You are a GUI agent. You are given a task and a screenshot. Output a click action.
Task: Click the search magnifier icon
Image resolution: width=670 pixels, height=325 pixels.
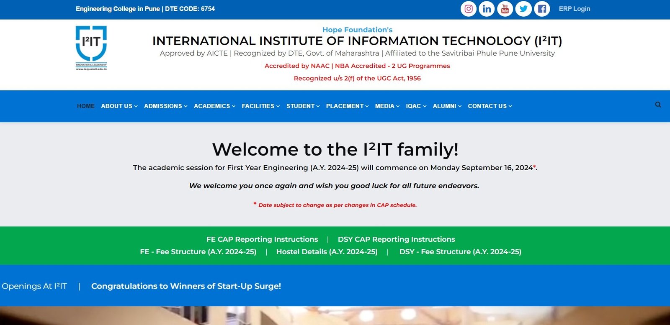click(658, 105)
